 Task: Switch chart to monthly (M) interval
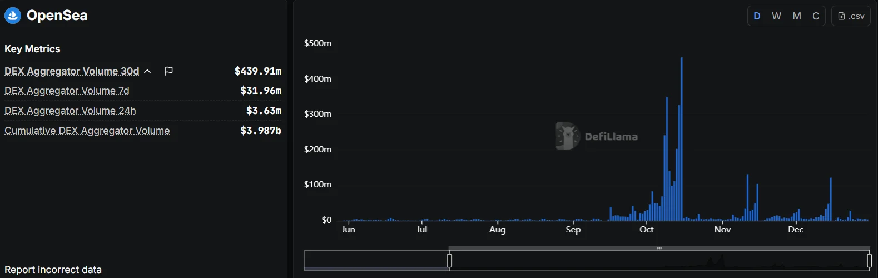pos(797,16)
